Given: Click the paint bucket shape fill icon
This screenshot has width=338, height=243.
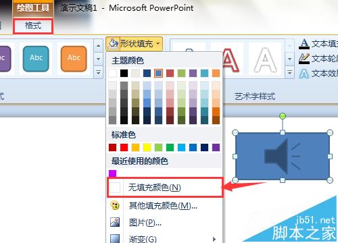Looking at the screenshot, I should pos(113,43).
